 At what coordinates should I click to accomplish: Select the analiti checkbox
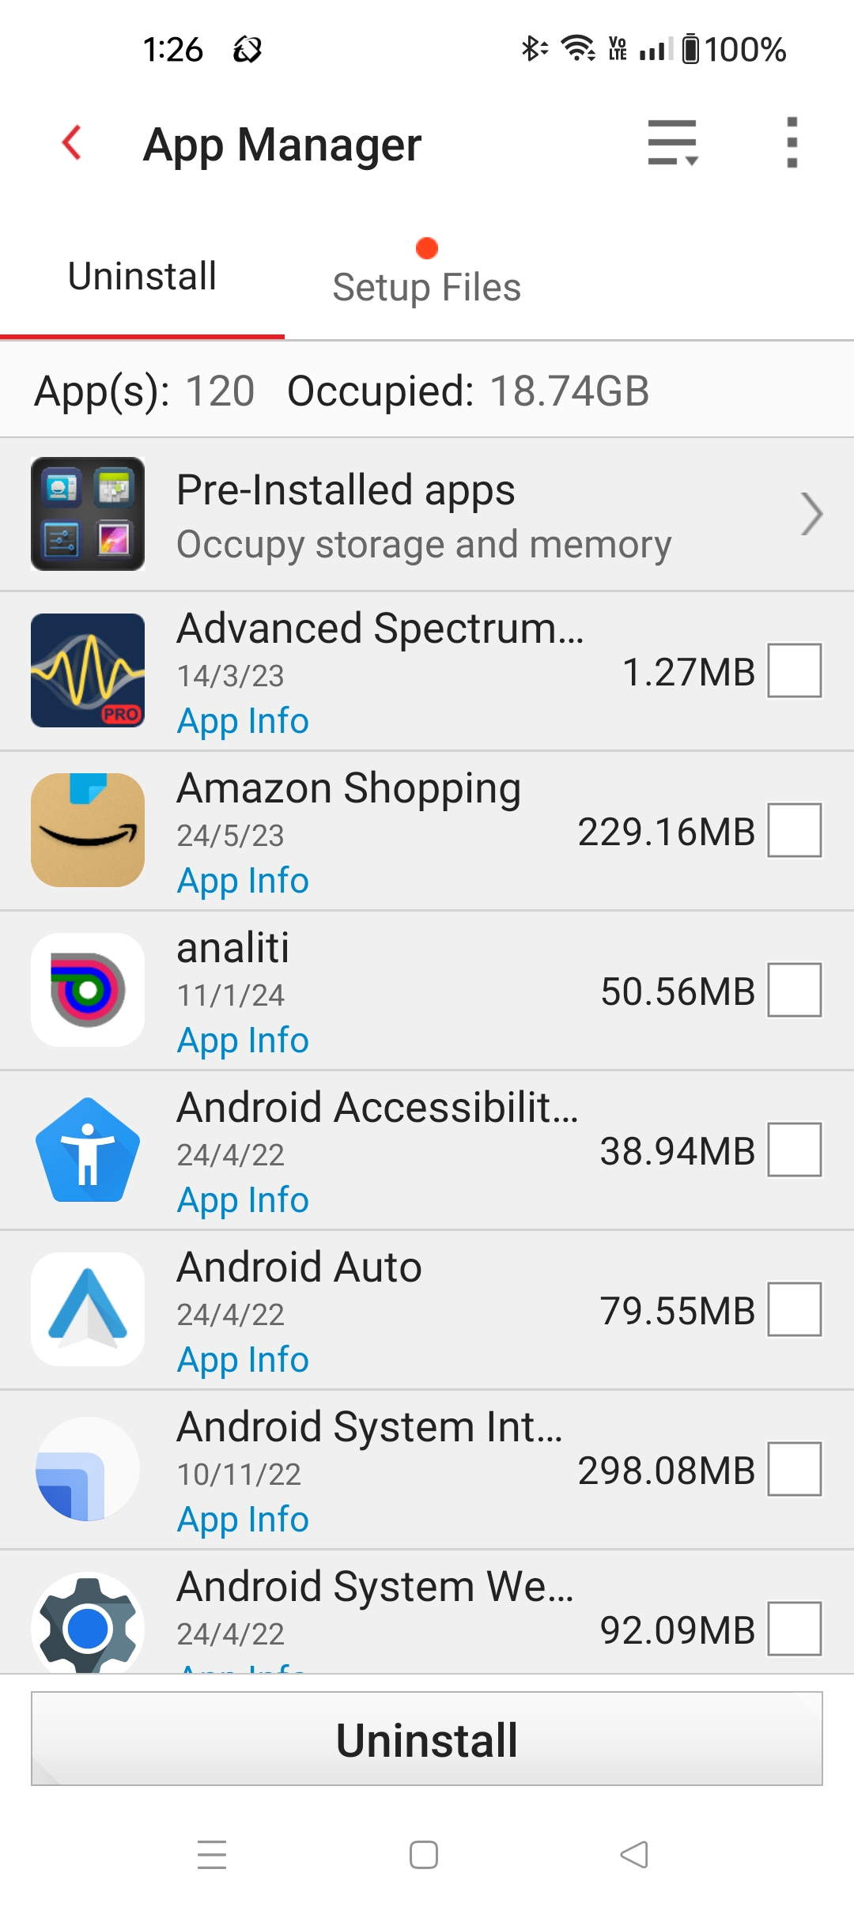tap(794, 990)
